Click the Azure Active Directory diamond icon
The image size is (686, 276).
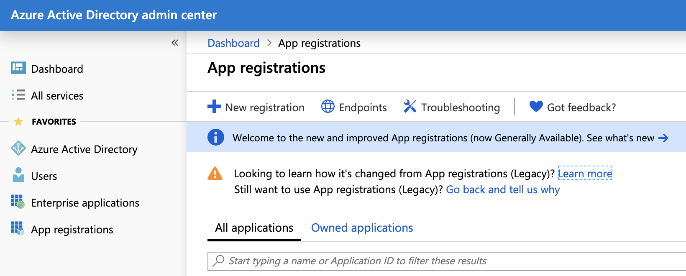tap(18, 148)
